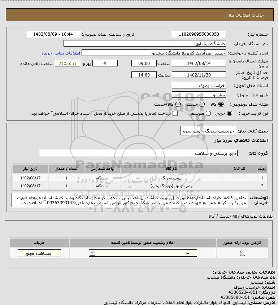Click the واحد شمارش column header

[102, 169]
